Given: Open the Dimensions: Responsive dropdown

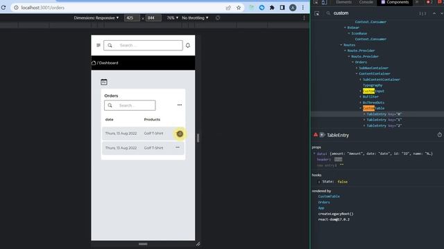Looking at the screenshot, I should click(96, 18).
